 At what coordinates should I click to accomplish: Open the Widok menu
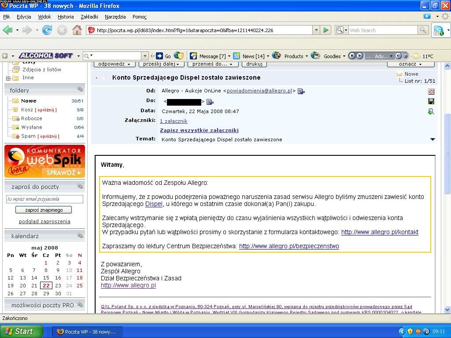(44, 17)
